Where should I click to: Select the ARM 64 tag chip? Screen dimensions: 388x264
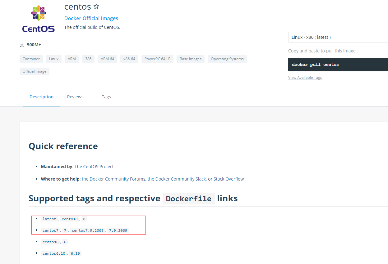(107, 59)
